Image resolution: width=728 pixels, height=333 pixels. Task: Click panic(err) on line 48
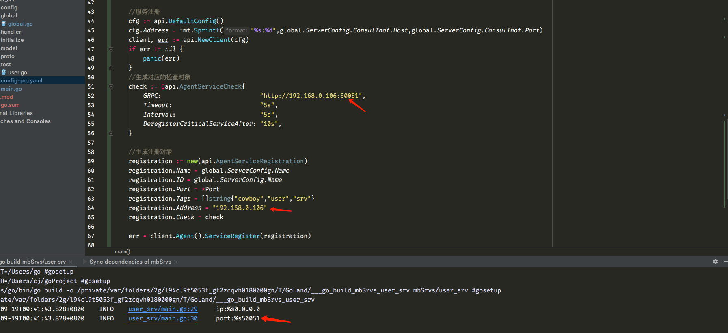coord(161,58)
